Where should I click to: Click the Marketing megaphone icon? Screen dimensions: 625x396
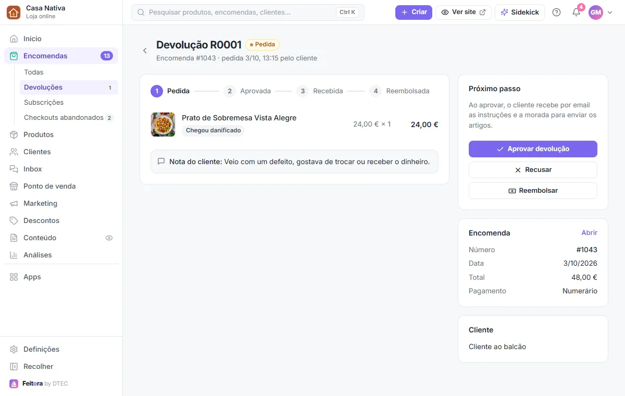pos(14,203)
